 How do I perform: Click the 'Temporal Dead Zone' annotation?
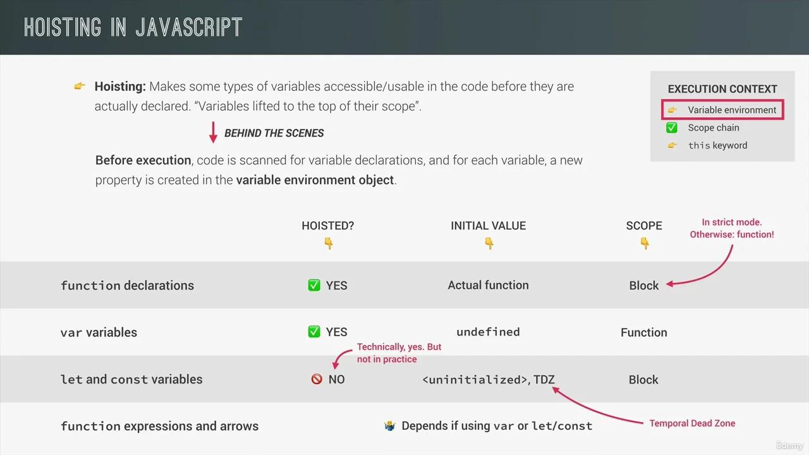(692, 423)
